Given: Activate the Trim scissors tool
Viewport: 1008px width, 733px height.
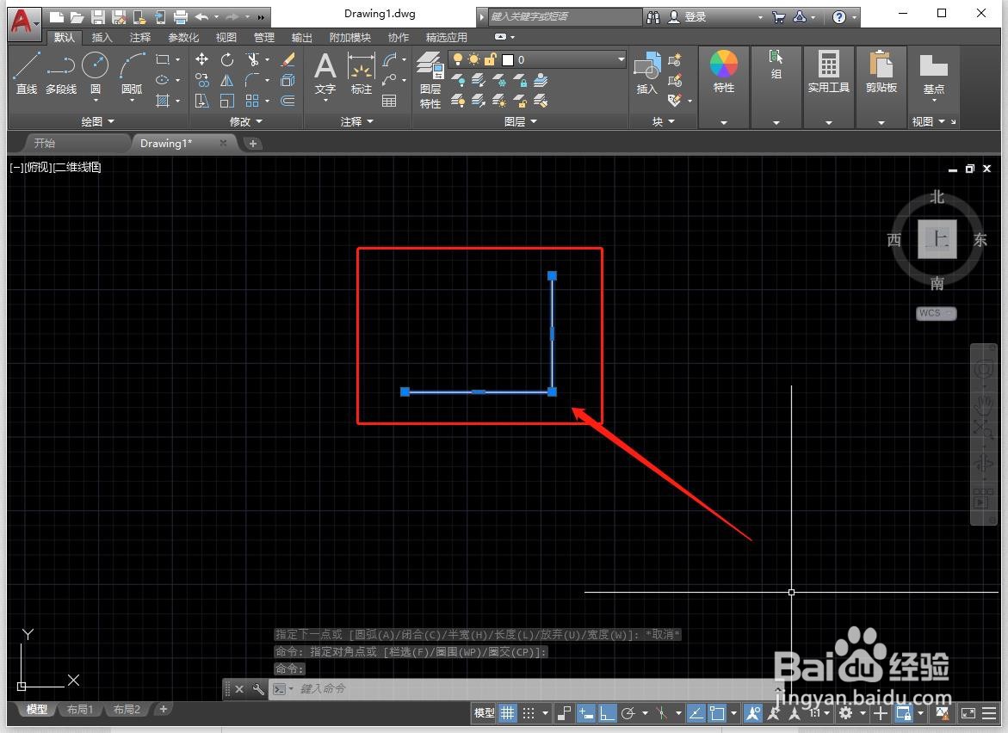Looking at the screenshot, I should click(x=252, y=59).
